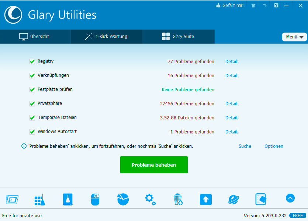Open the disk cleaner broom-on-drive icon
This screenshot has height=221, width=308.
(68, 200)
